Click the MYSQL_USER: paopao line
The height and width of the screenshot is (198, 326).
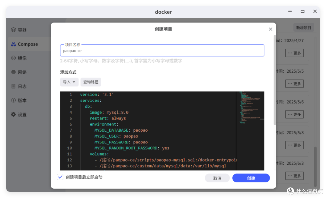click(116, 136)
